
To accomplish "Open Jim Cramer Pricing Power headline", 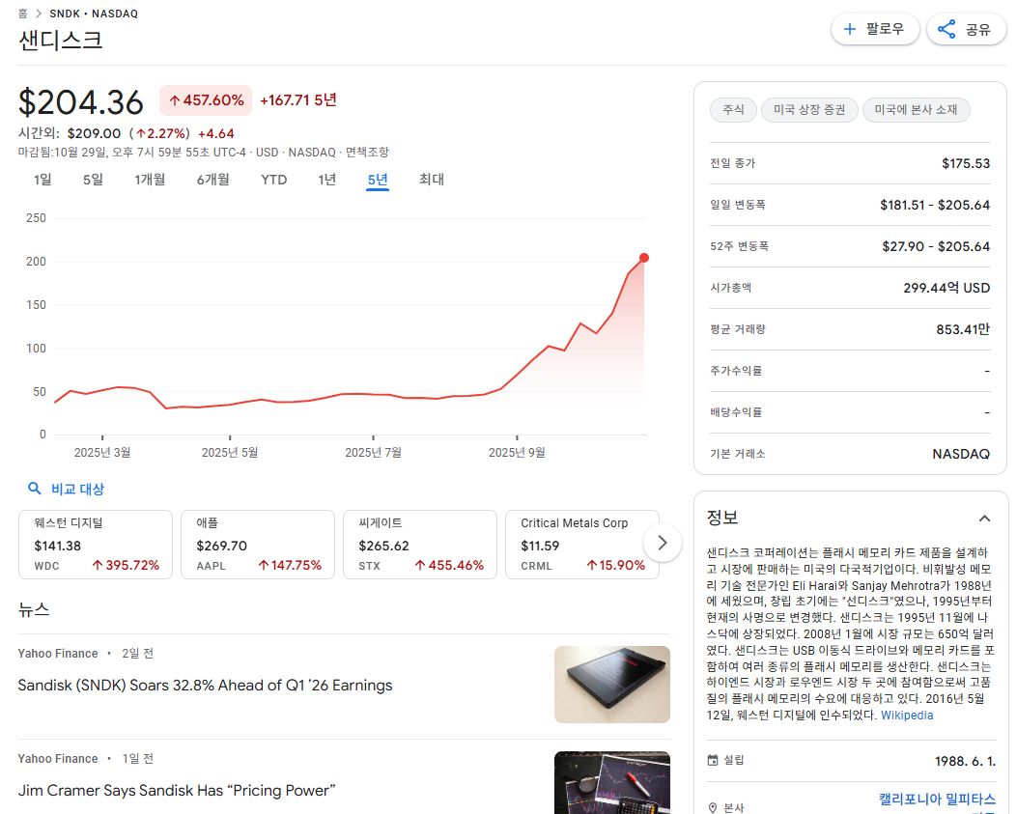I will pyautogui.click(x=177, y=790).
